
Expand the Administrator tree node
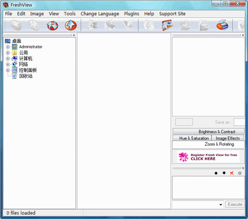coord(8,47)
